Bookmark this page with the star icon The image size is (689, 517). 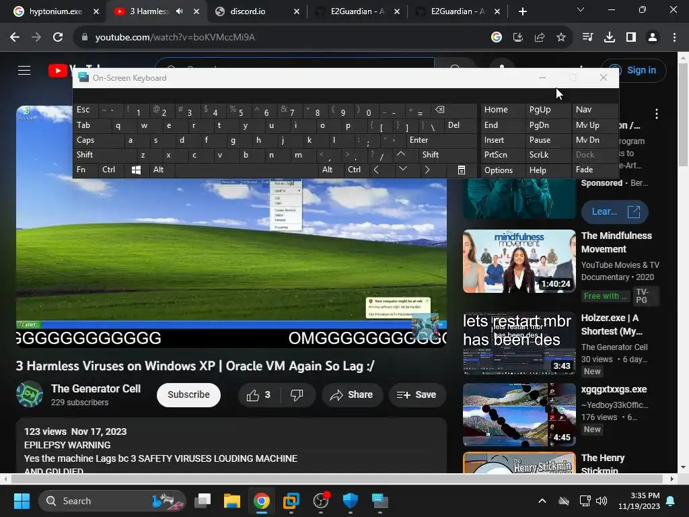tap(560, 38)
